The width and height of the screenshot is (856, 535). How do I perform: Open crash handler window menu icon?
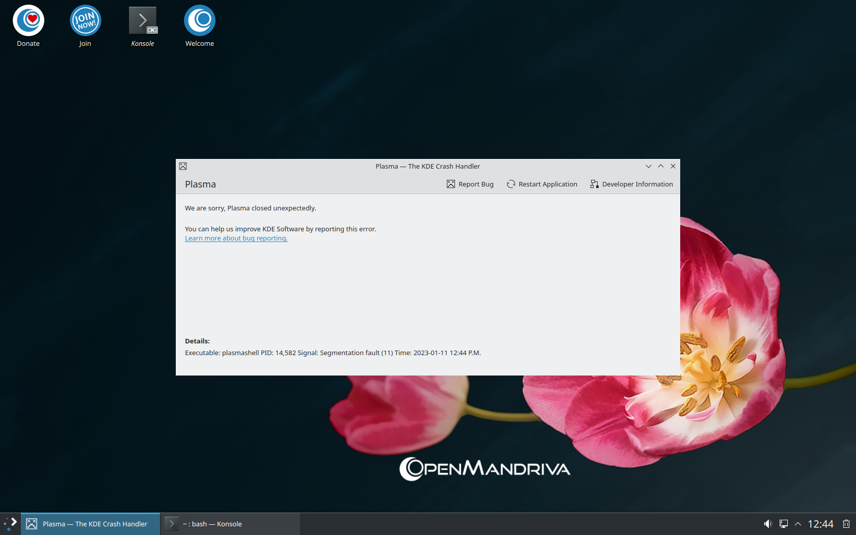183,166
